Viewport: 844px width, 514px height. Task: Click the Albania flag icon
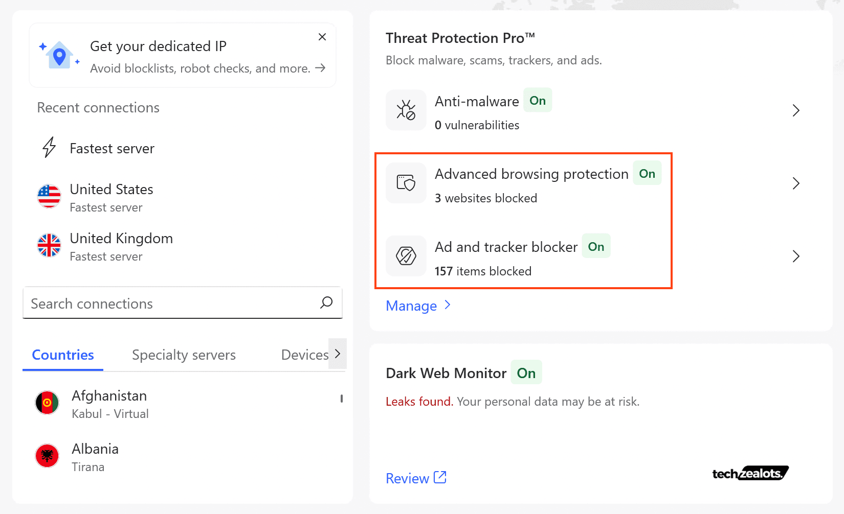47,455
